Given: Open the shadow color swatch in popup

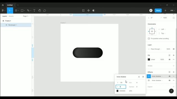Looking at the screenshot, I should 118,91.
